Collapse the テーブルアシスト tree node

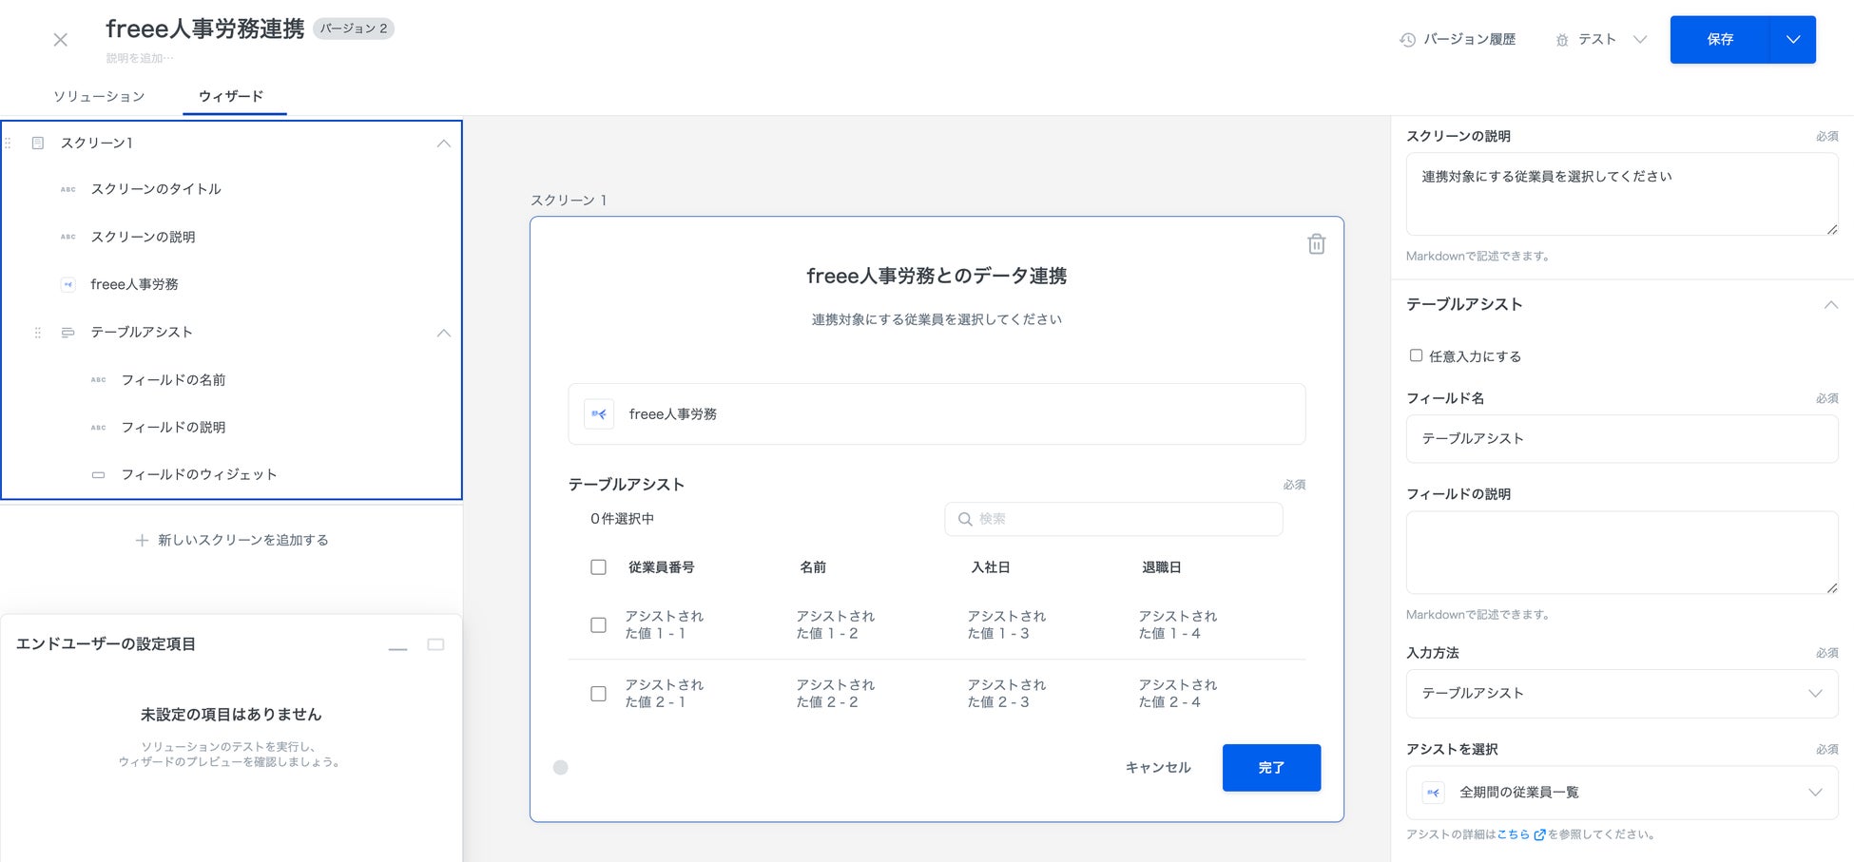click(x=443, y=333)
